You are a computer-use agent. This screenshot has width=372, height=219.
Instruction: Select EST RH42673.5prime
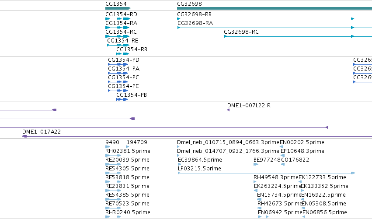pyautogui.click(x=280, y=204)
